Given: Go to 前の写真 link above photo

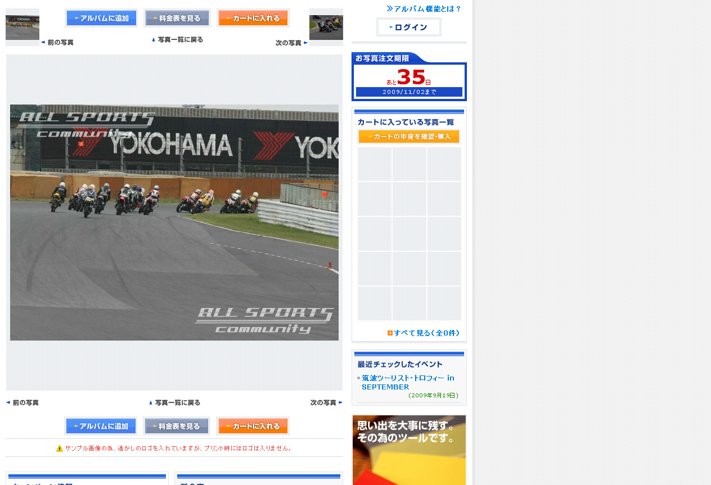Looking at the screenshot, I should tap(57, 42).
